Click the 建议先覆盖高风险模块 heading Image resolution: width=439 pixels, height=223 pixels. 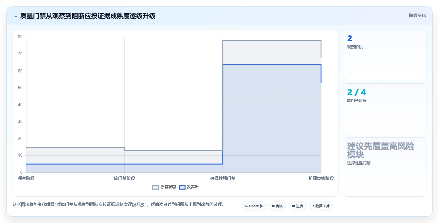[x=381, y=150]
